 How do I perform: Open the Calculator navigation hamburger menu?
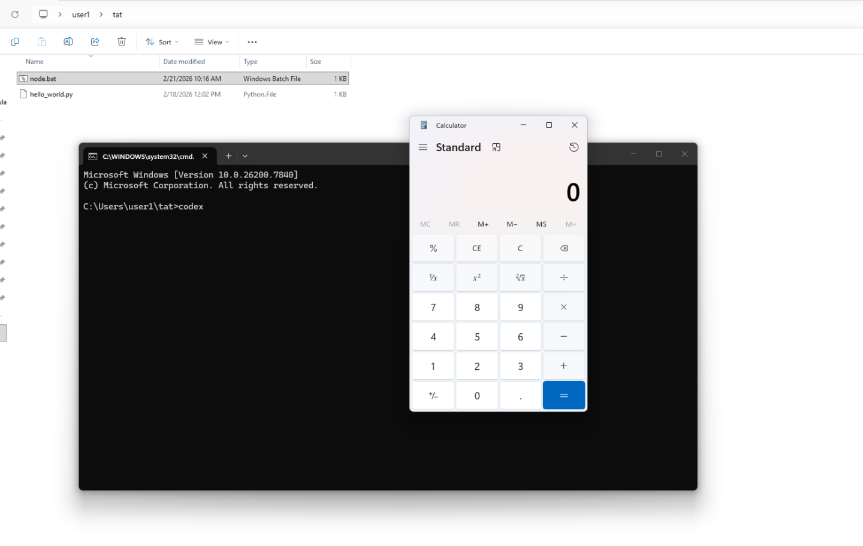pyautogui.click(x=423, y=147)
